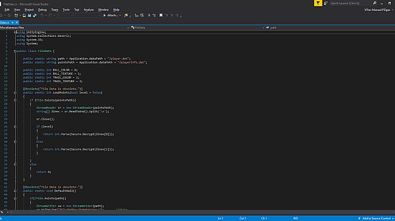The image size is (395, 221).
Task: Open the solution platforms combo box
Action: (88, 15)
